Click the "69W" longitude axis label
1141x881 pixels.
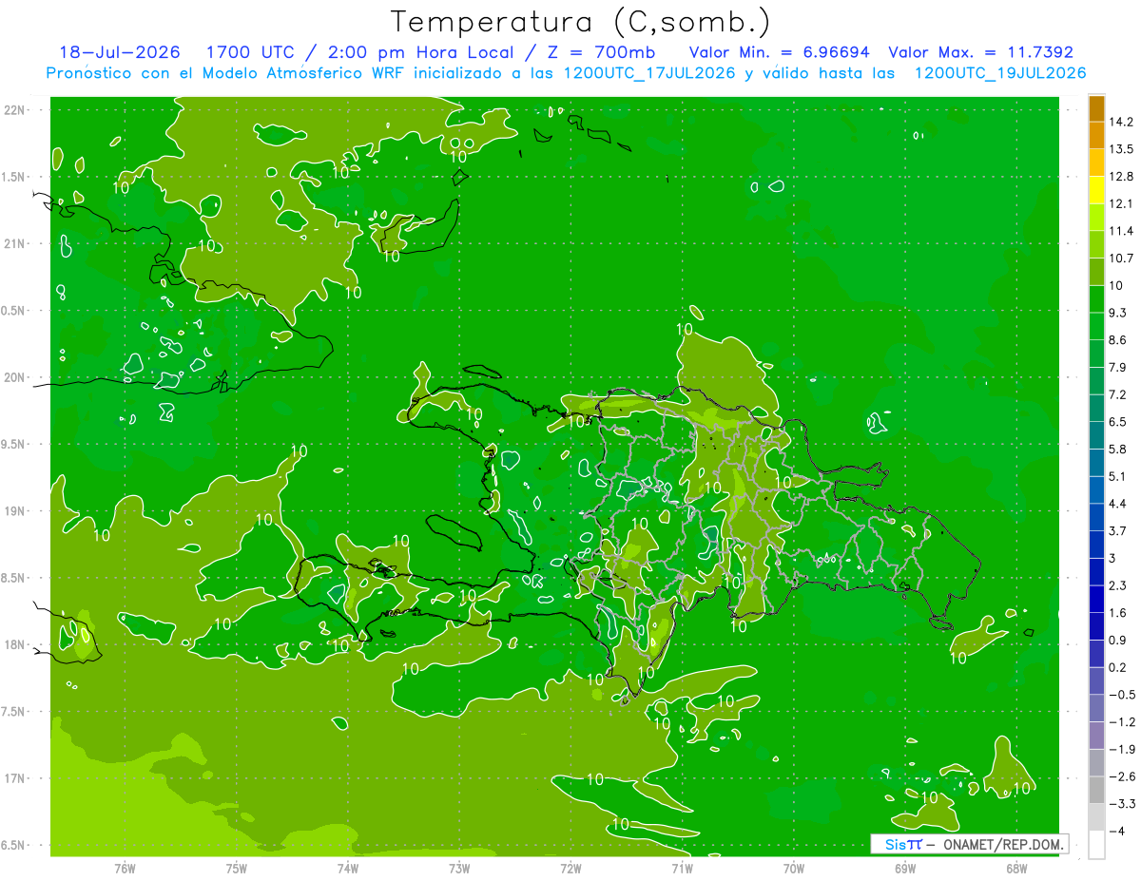pyautogui.click(x=904, y=868)
